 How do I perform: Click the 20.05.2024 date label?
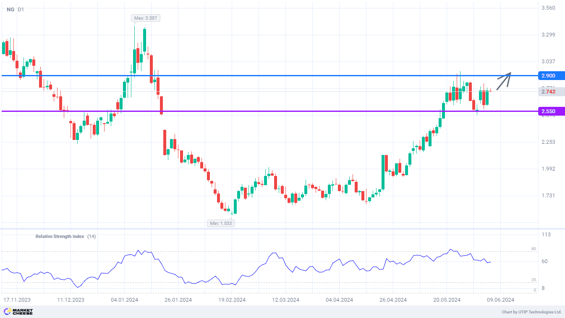(447, 300)
